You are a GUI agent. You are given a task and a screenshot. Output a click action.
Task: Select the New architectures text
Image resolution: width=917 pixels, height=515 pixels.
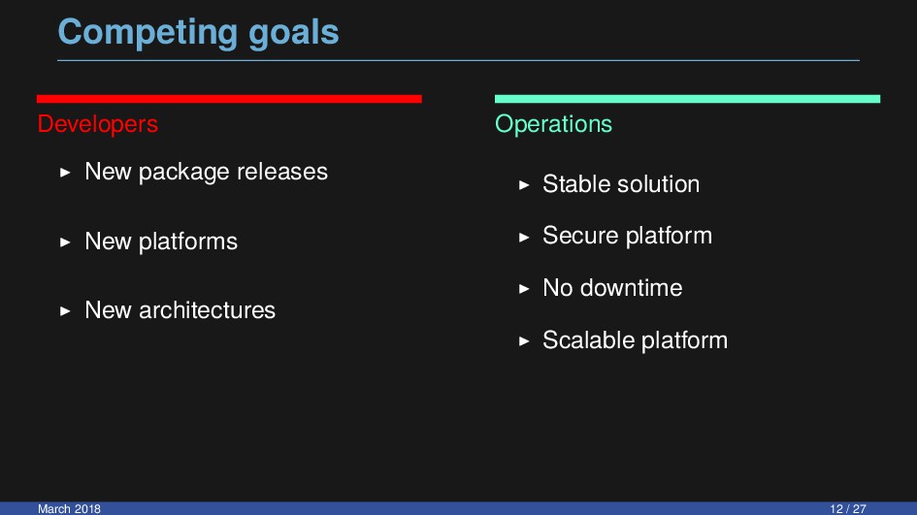tap(180, 310)
